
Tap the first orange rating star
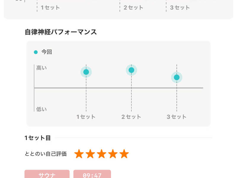click(79, 154)
